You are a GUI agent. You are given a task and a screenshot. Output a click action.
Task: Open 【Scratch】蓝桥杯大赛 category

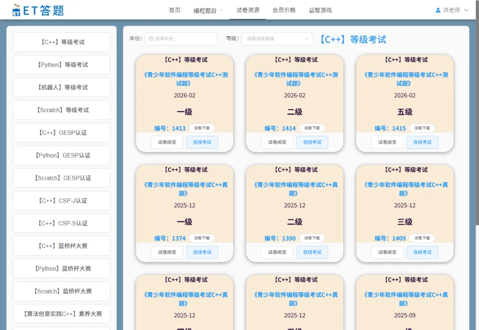coord(61,291)
